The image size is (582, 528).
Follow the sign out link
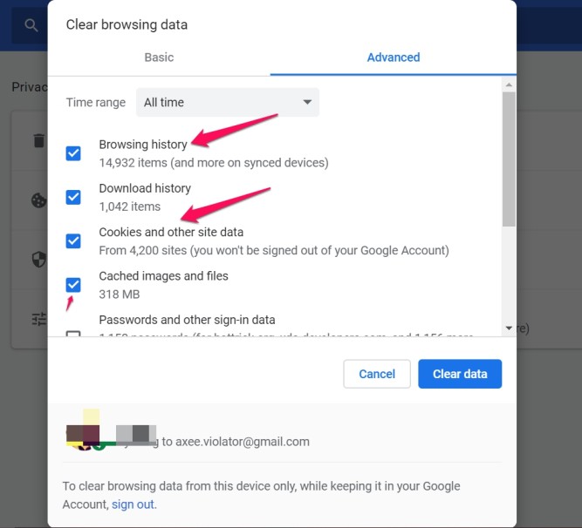click(133, 504)
